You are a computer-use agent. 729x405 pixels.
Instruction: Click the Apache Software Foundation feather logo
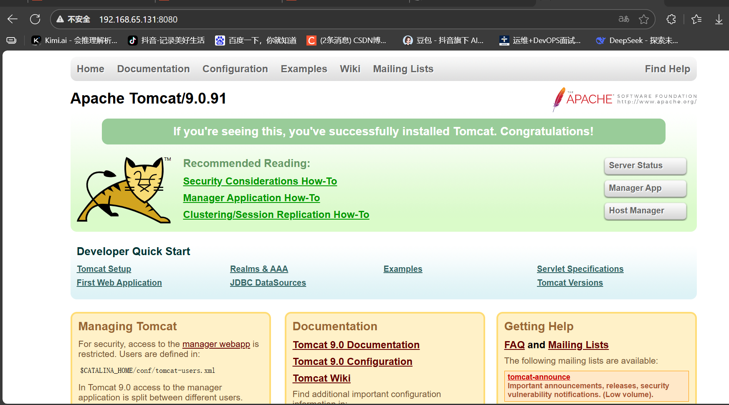tap(624, 99)
